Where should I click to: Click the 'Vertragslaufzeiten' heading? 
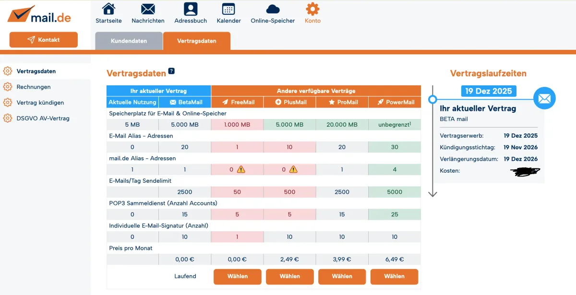(x=488, y=73)
